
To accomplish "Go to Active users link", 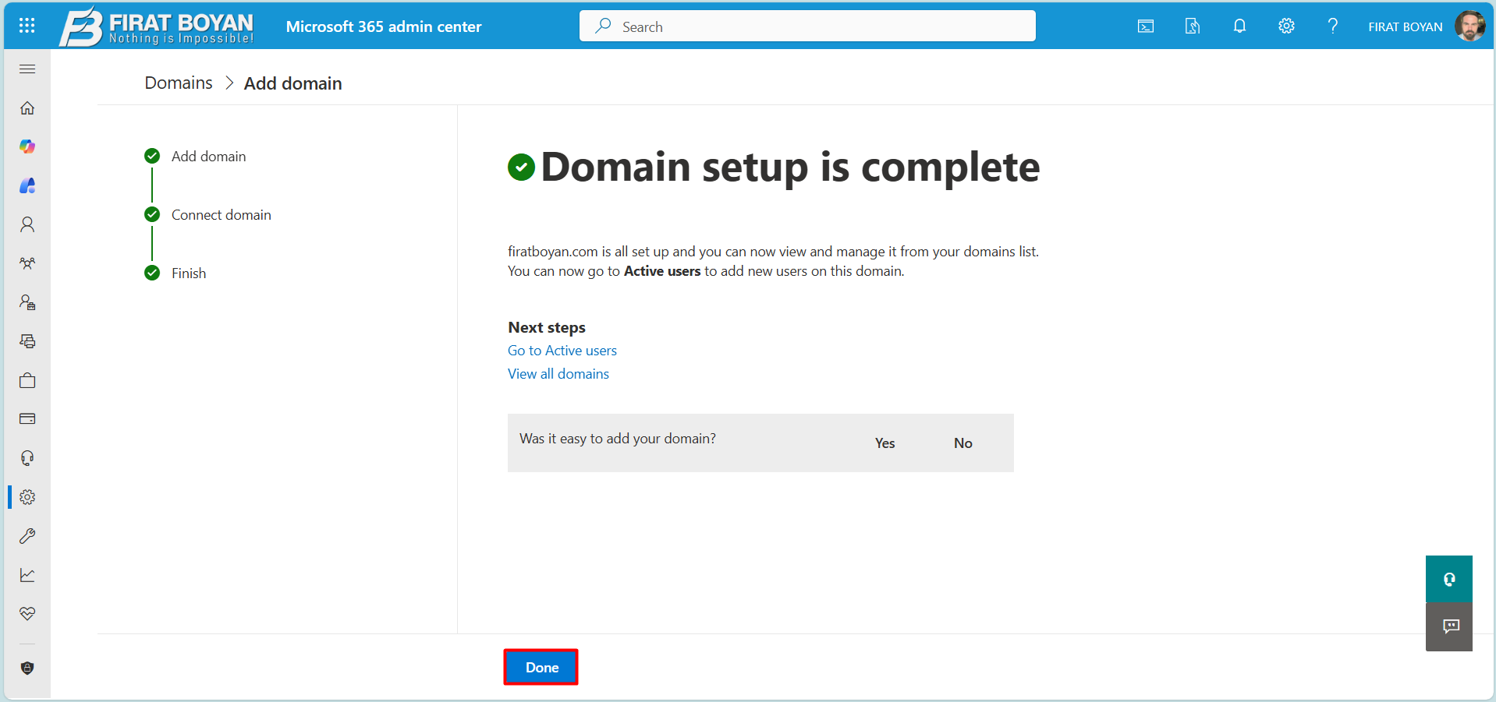I will point(562,350).
